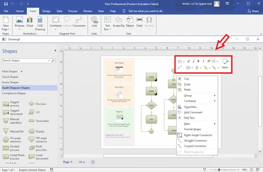Click the zoom in plus button
Viewport: 263px width, 172px height.
(x=238, y=170)
